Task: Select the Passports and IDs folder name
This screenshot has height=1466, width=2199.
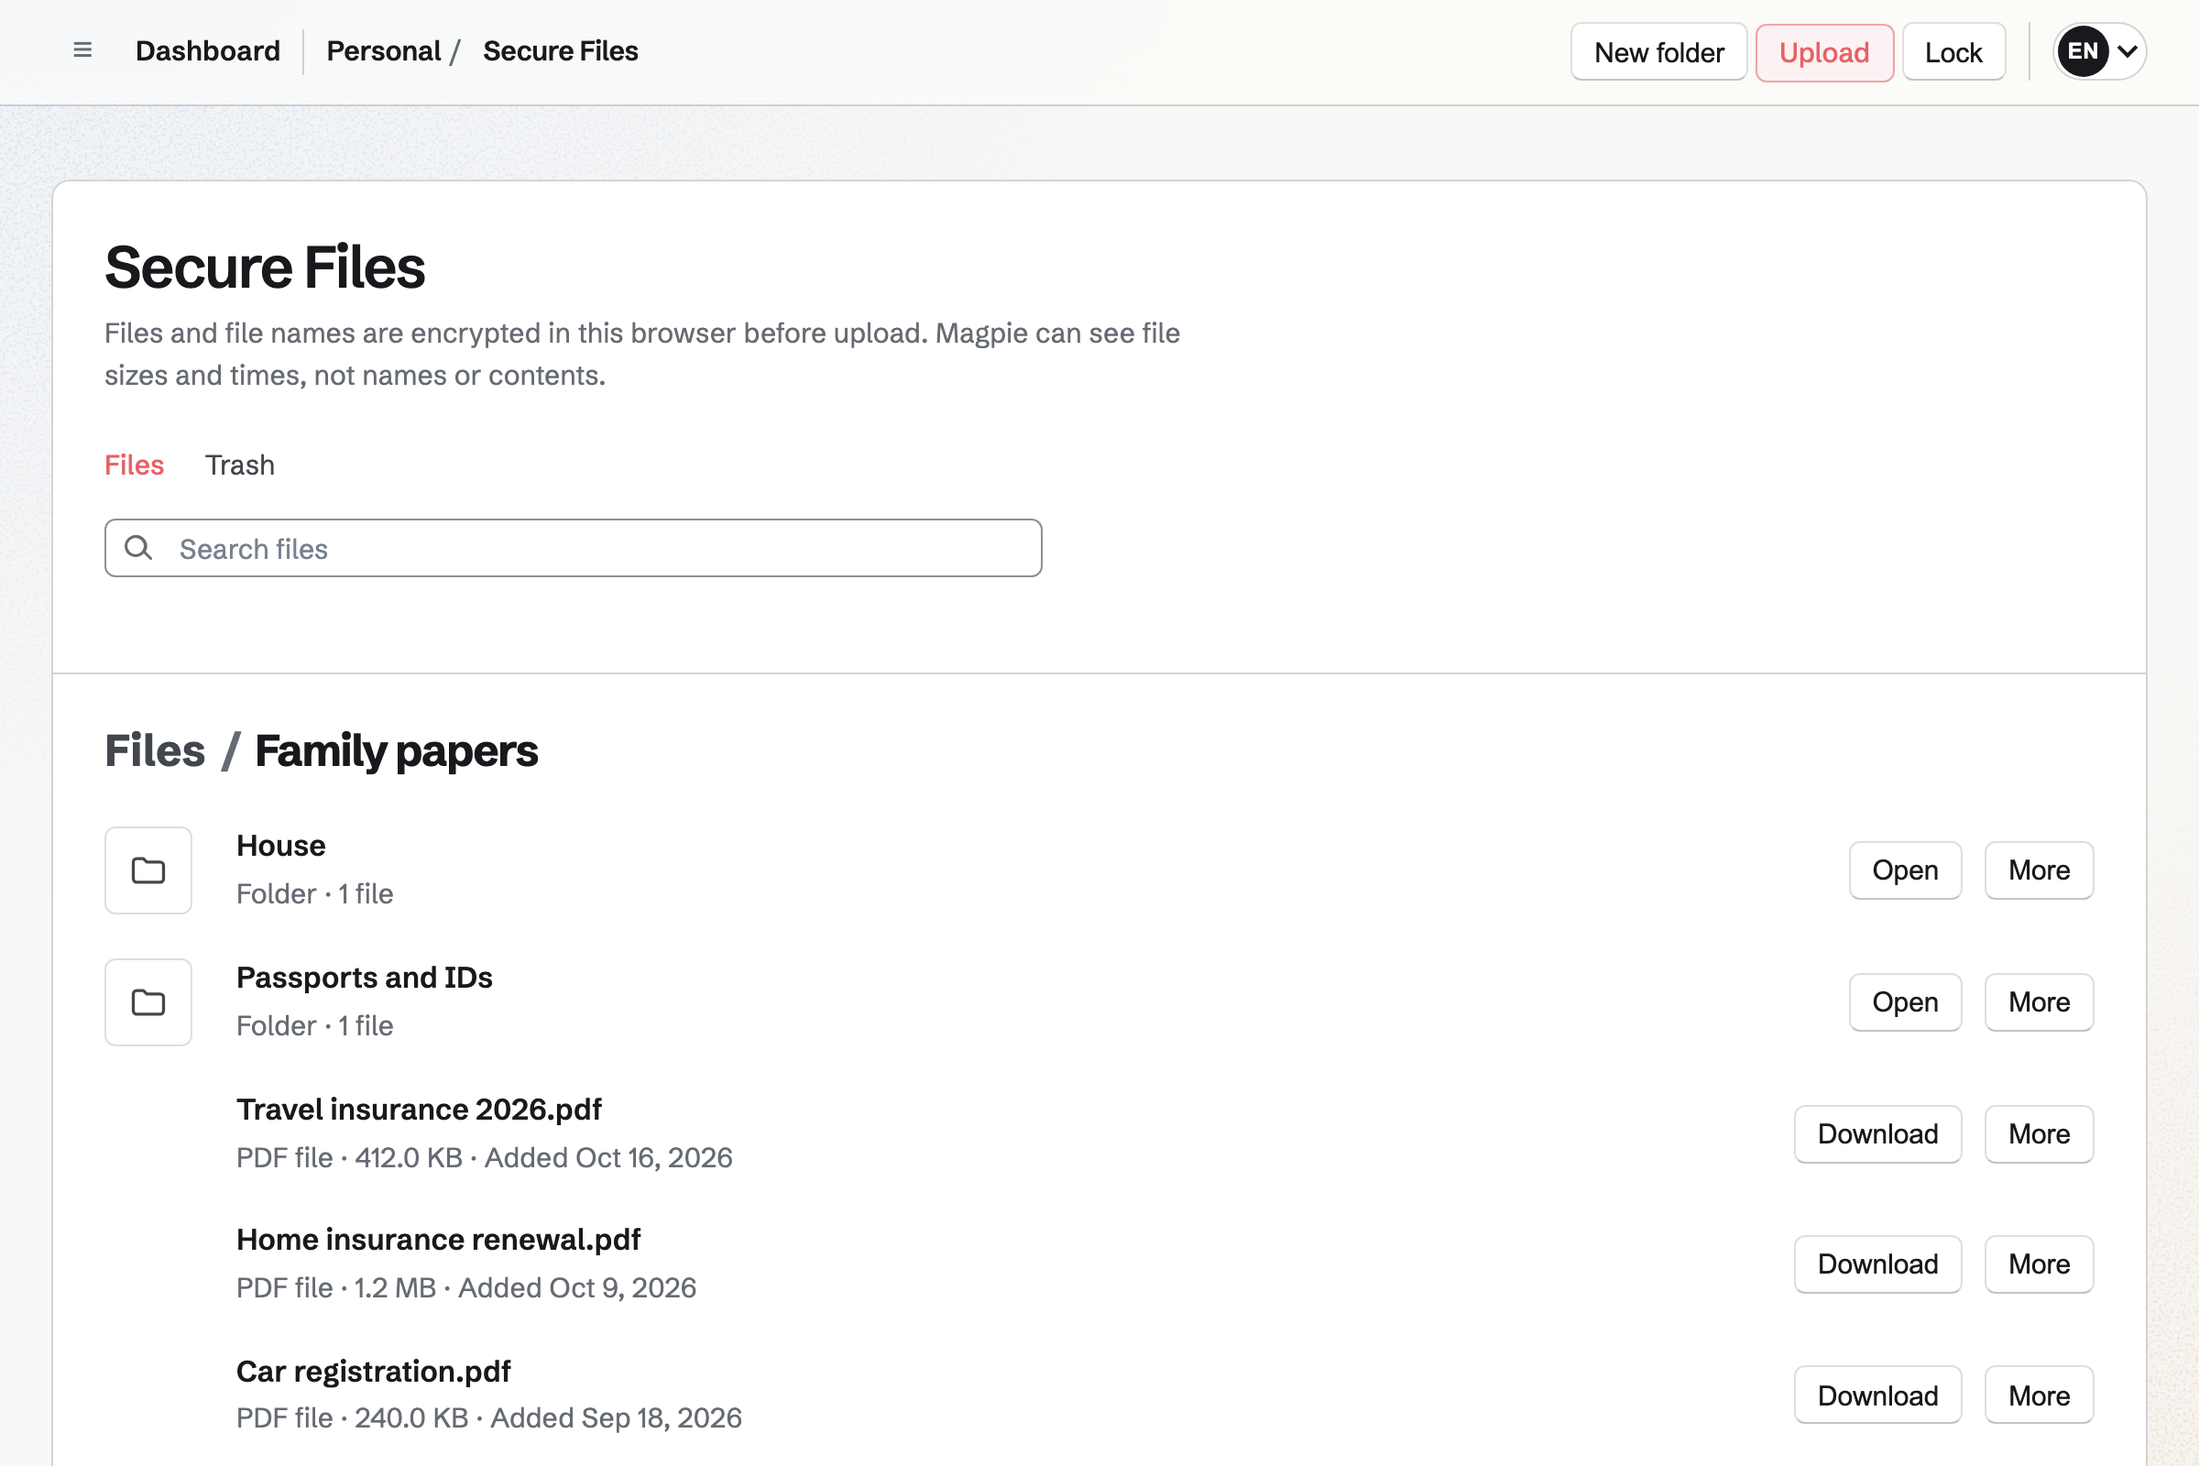Action: click(364, 977)
